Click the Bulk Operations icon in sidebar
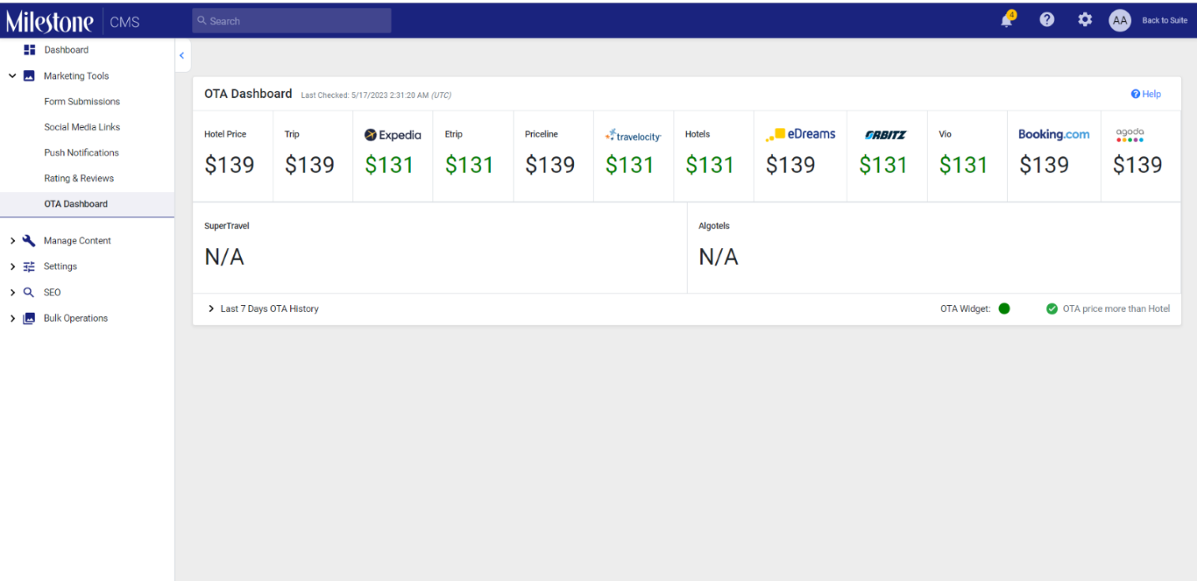Viewport: 1197px width, 581px height. 29,319
